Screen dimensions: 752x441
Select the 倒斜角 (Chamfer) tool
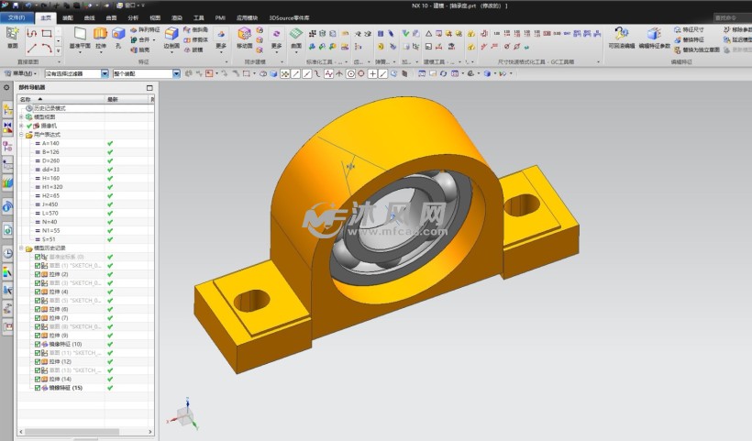195,29
